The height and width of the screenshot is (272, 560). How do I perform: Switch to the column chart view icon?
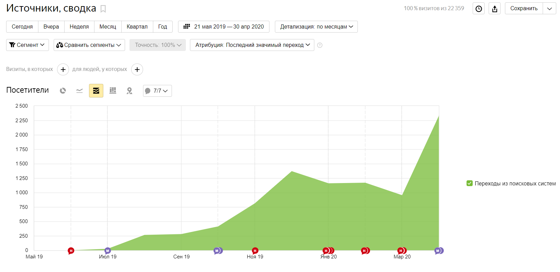point(113,91)
